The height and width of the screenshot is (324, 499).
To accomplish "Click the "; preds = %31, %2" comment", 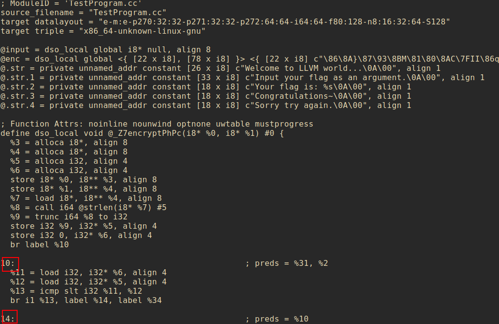I will [287, 263].
